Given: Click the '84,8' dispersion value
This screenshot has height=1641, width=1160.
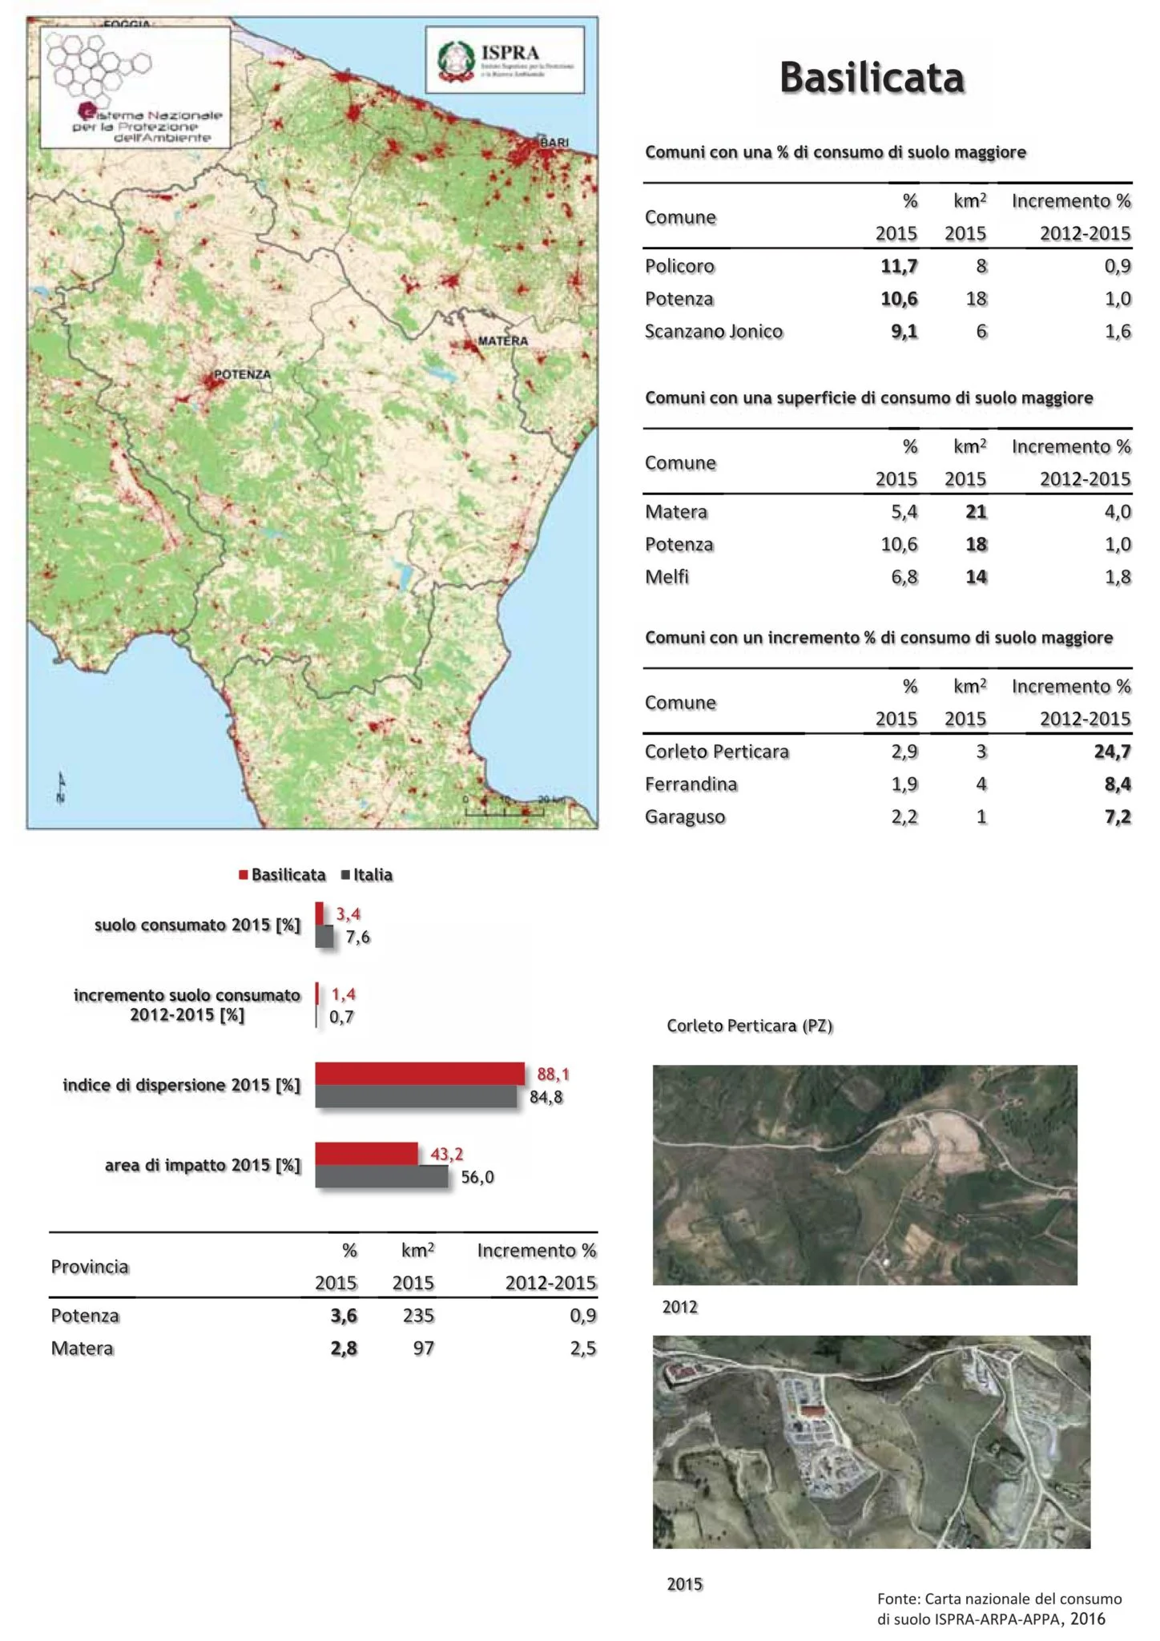Looking at the screenshot, I should click(546, 1097).
